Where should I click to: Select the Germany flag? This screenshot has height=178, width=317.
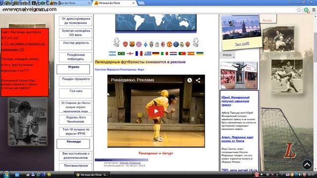[156, 53]
